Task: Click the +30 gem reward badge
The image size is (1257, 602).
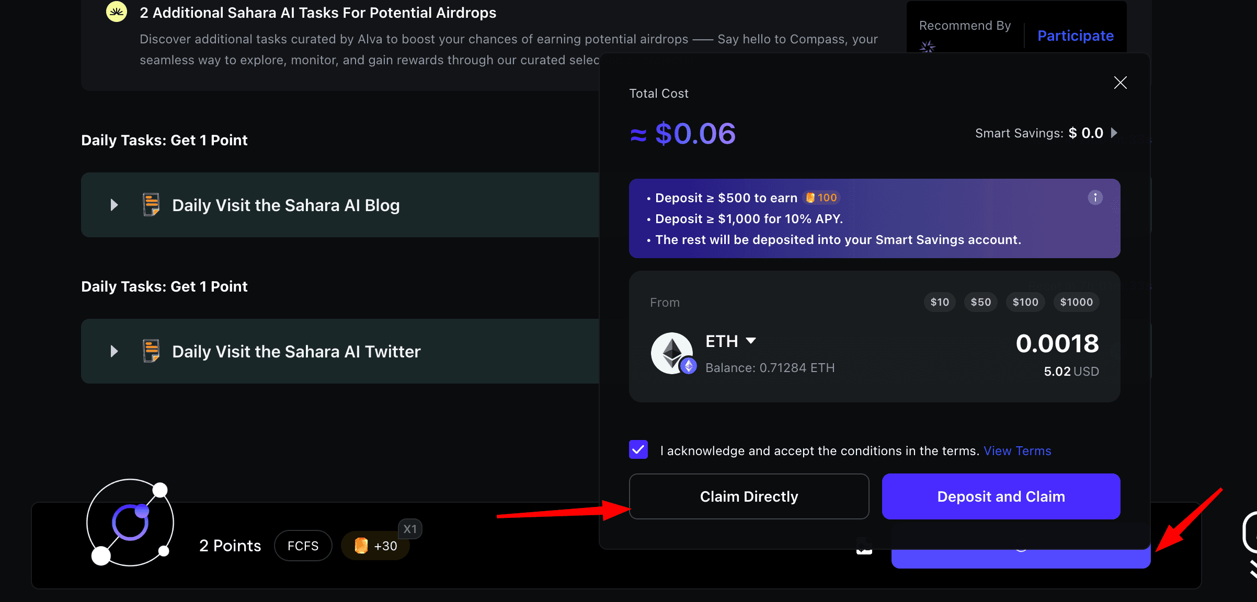Action: tap(375, 546)
